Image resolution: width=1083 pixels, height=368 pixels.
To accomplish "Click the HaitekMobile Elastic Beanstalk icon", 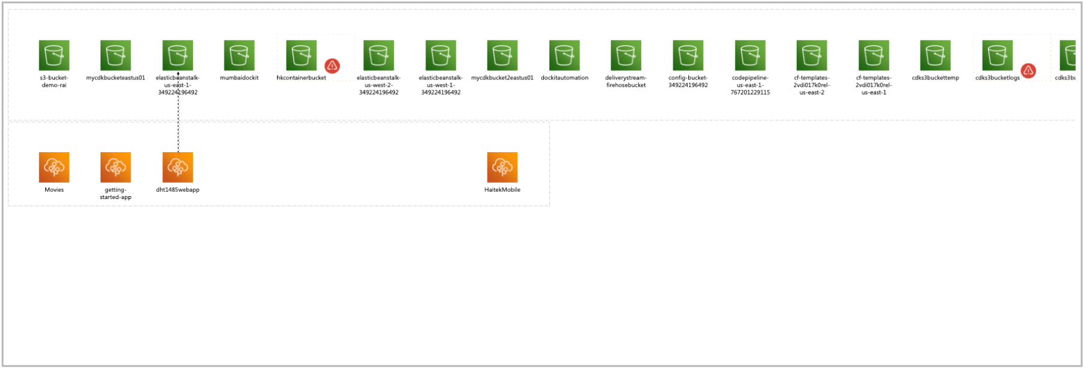I will click(502, 167).
